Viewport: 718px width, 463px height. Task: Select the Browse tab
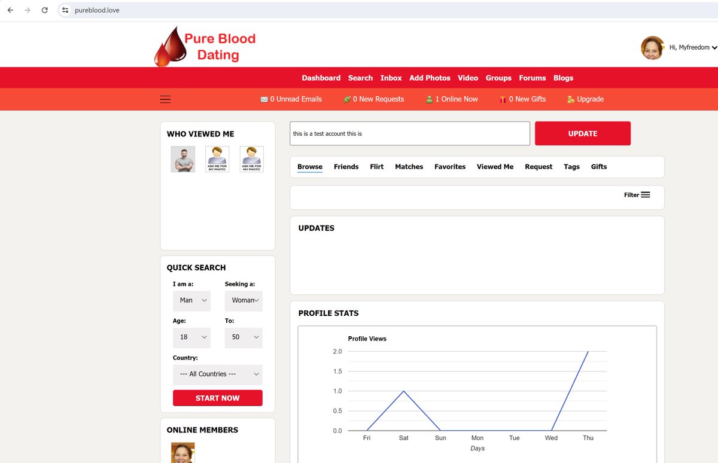(x=310, y=167)
